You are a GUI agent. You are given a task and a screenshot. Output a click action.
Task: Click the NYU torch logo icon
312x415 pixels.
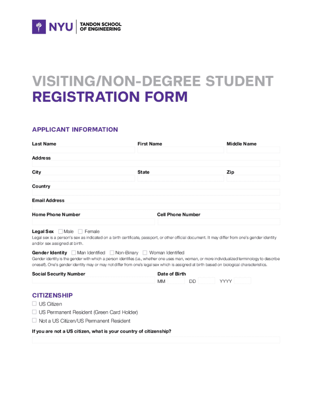click(x=39, y=27)
